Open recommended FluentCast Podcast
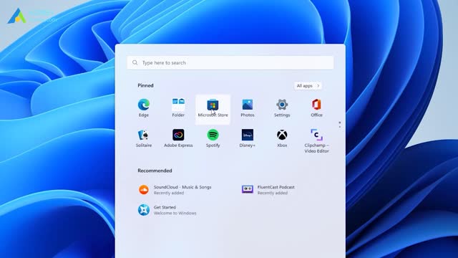The height and width of the screenshot is (258, 458). pyautogui.click(x=268, y=190)
